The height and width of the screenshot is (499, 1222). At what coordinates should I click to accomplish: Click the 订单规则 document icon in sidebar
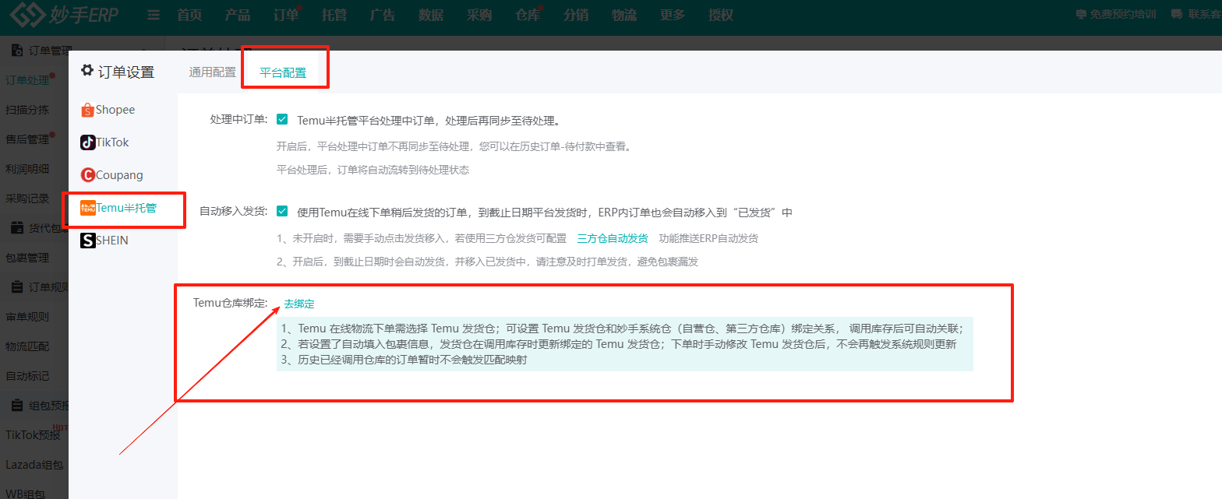click(17, 287)
